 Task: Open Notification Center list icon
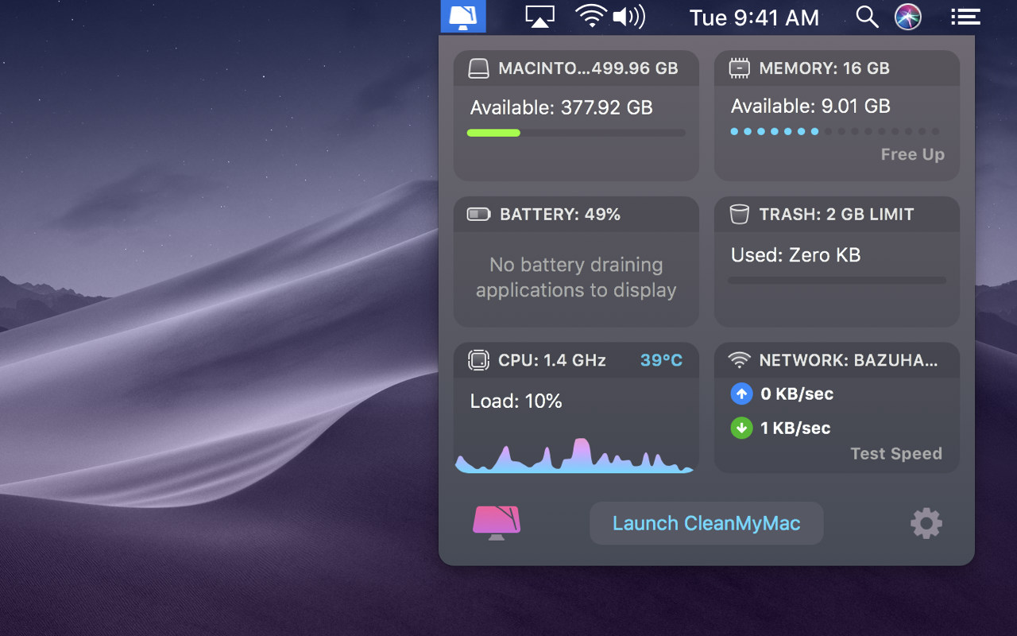[965, 17]
